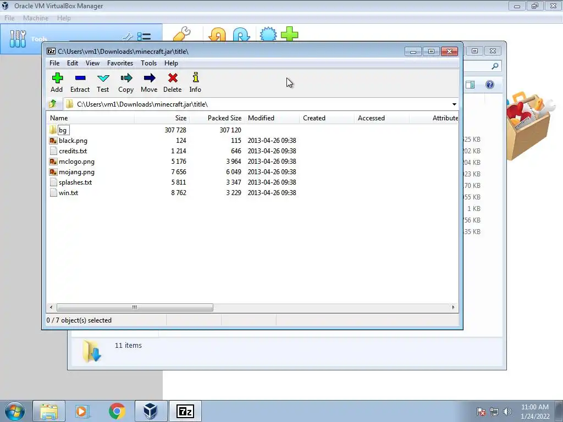Click size value 8 762 for win.txt
This screenshot has height=422, width=563.
(179, 193)
